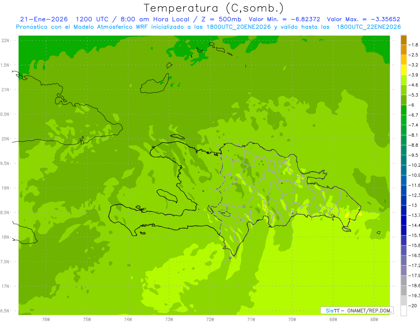
Task: Click the '75W' longitude label
Action: tap(87, 319)
